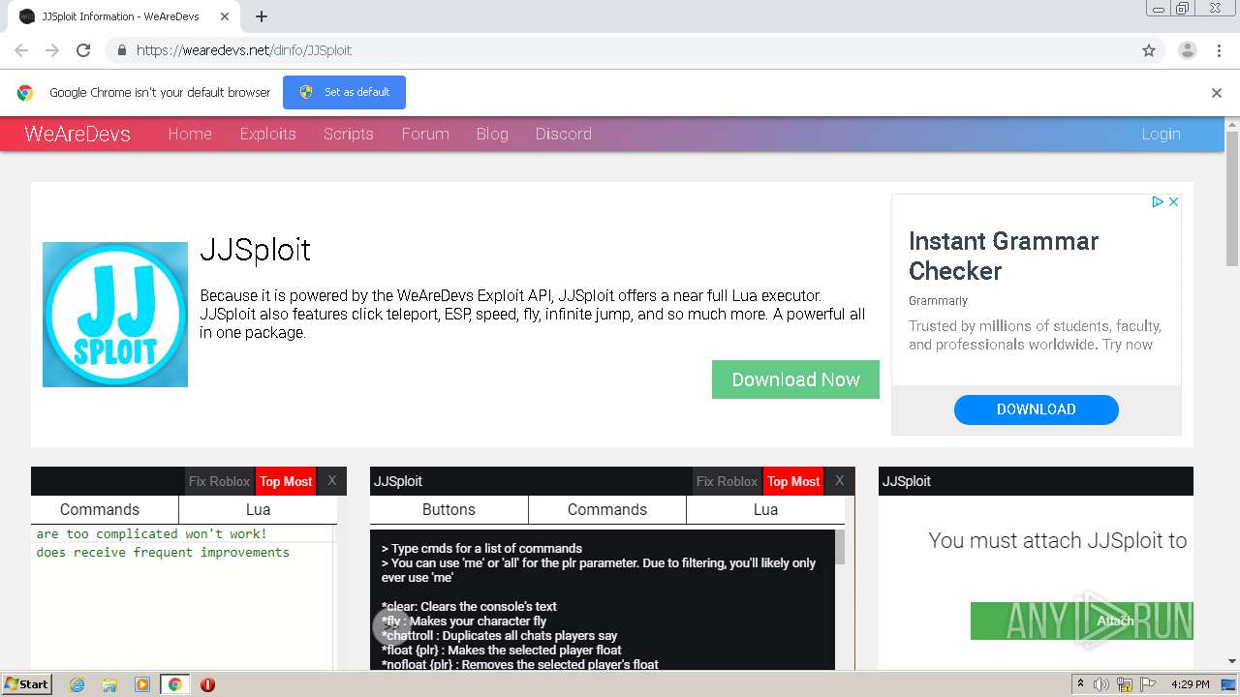Screen dimensions: 1240x697
Task: Click Instant Grammar Checker ad headline
Action: tap(1004, 256)
